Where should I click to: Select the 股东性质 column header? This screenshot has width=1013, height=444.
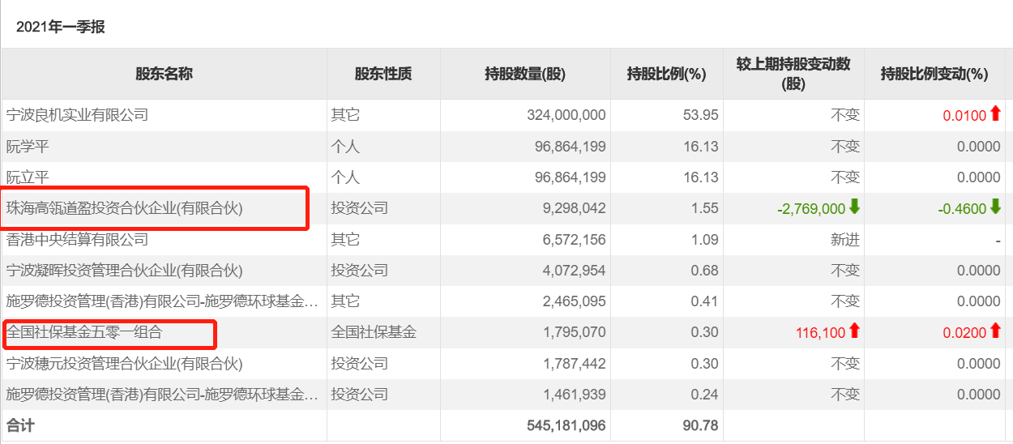coord(383,74)
